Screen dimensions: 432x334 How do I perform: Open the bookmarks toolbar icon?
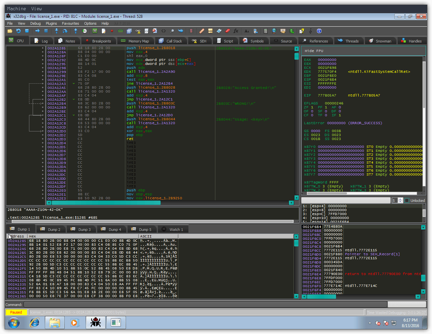click(x=227, y=31)
